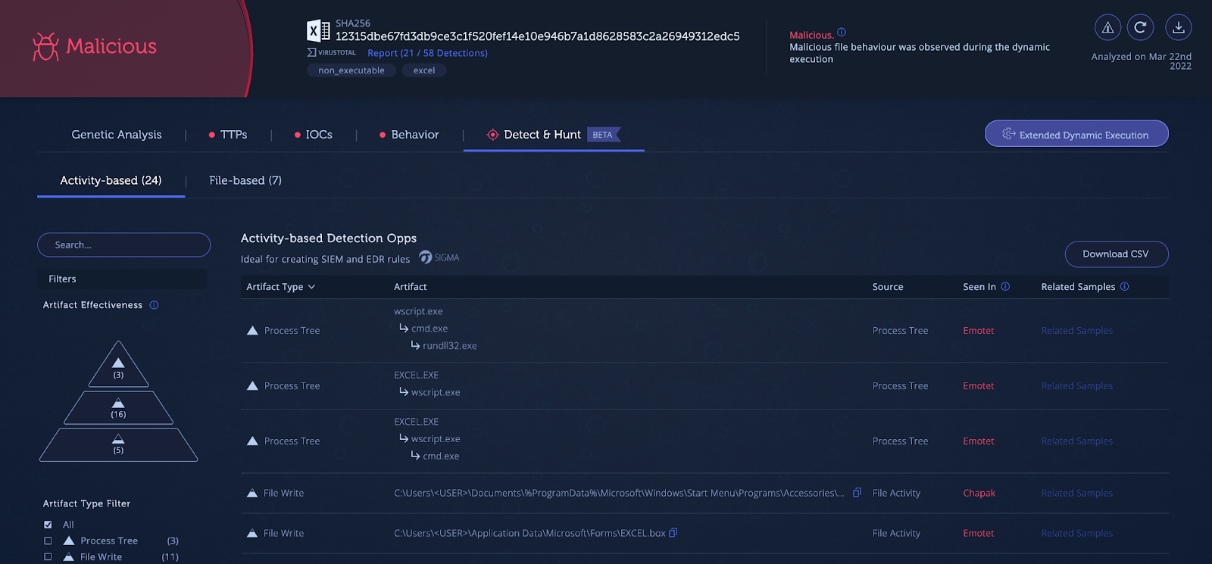Click Emotet in the EXCEL.box row

coord(978,533)
